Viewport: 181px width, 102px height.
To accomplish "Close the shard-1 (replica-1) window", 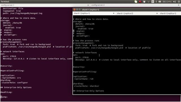I will click(74, 10).
